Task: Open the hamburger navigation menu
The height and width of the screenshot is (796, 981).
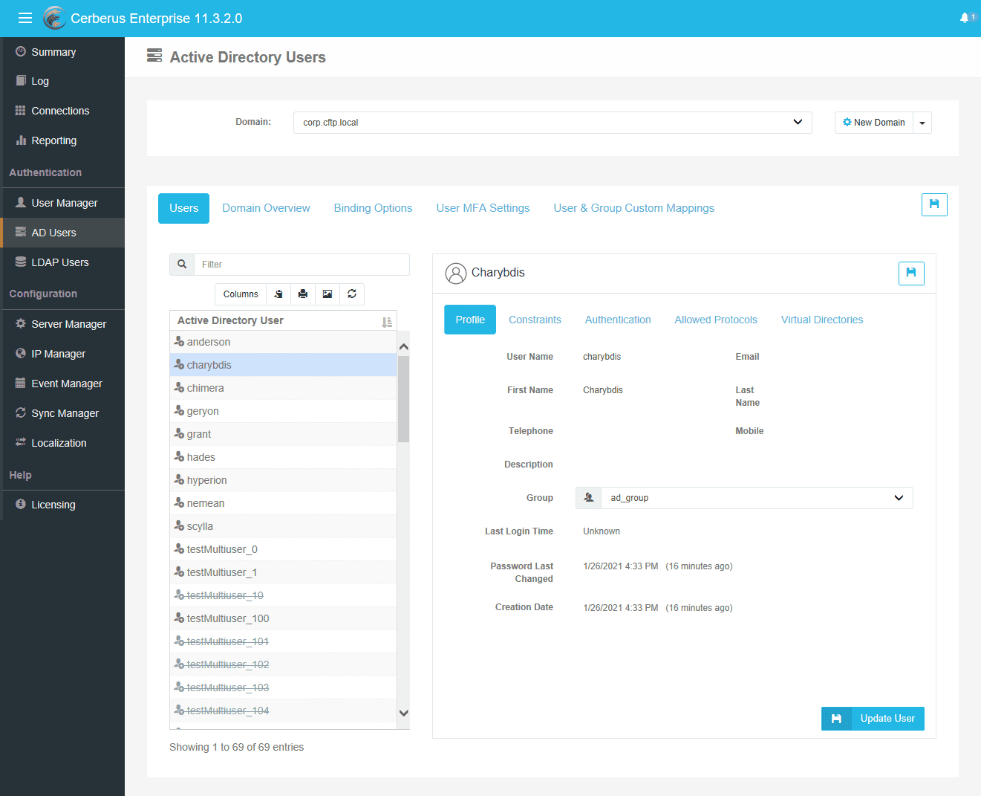Action: 25,19
